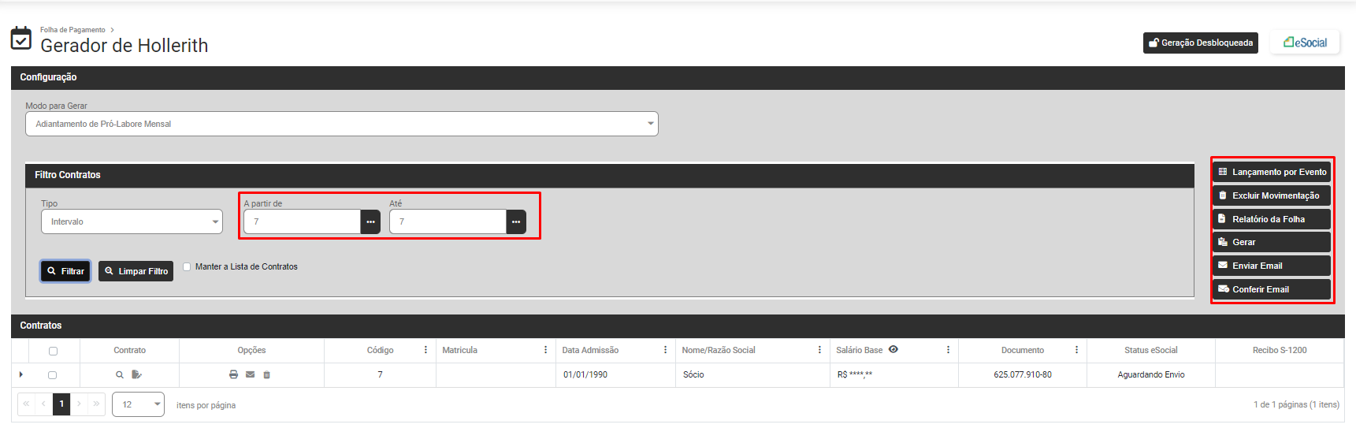The height and width of the screenshot is (428, 1356).
Task: Check the select-all checkbox in the table header
Action: tap(53, 351)
